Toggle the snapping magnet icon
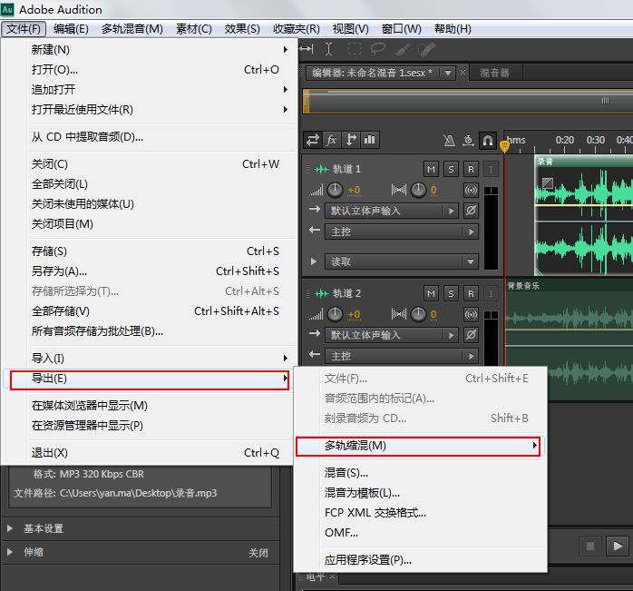 point(488,141)
